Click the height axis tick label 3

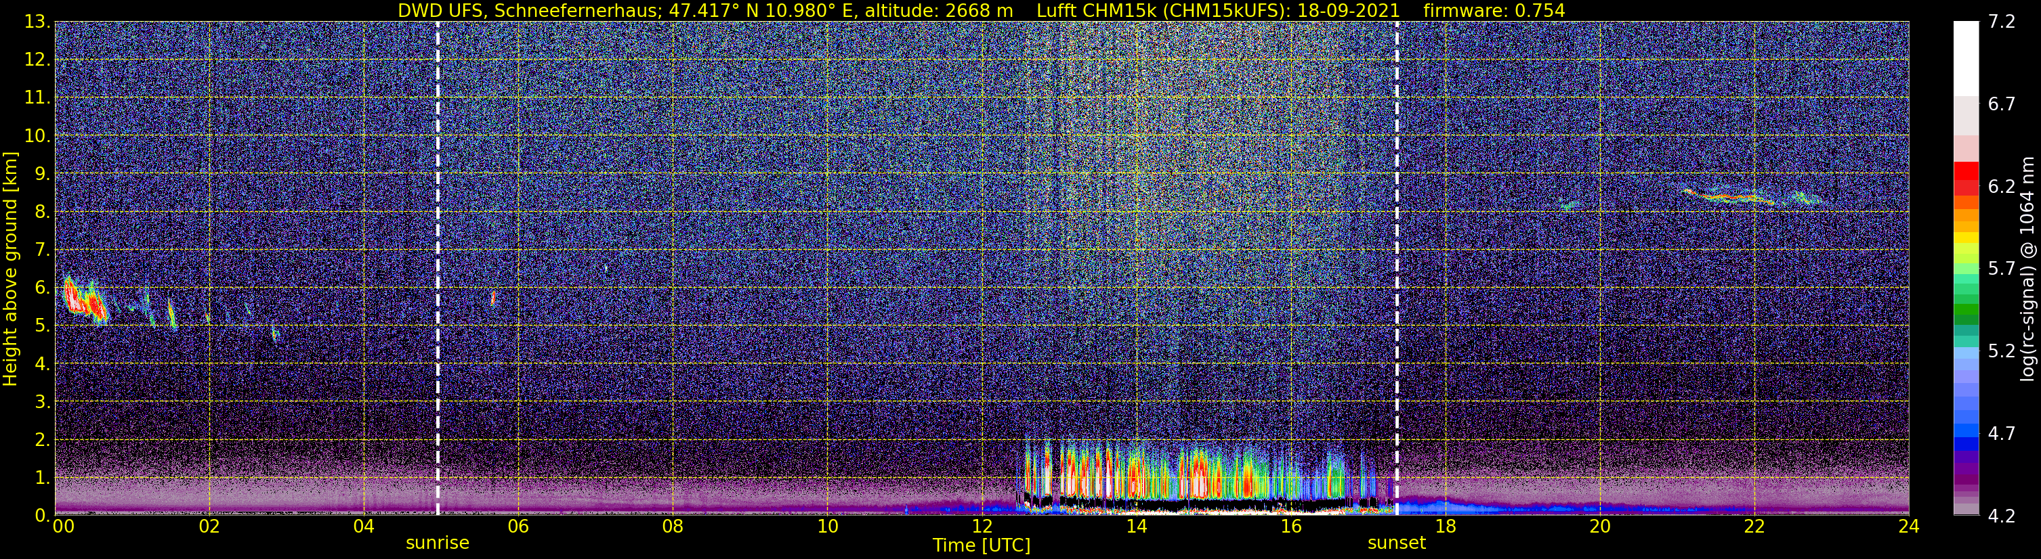(43, 402)
